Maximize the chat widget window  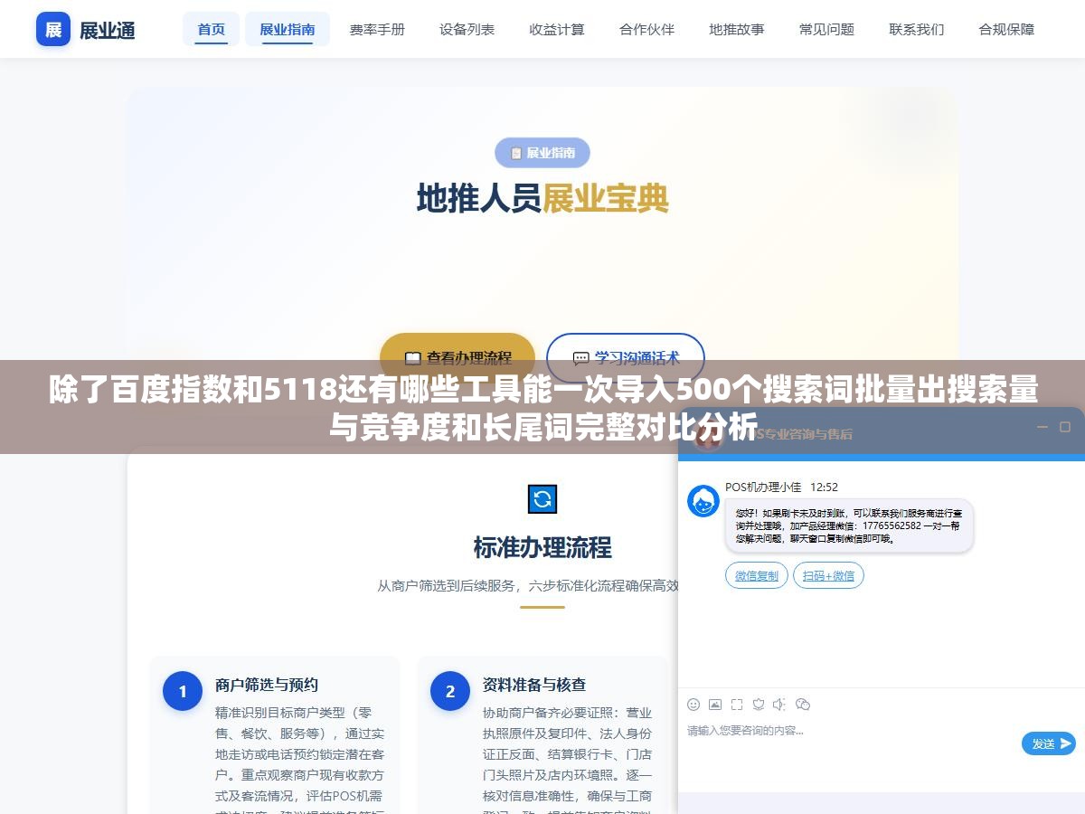point(1065,427)
